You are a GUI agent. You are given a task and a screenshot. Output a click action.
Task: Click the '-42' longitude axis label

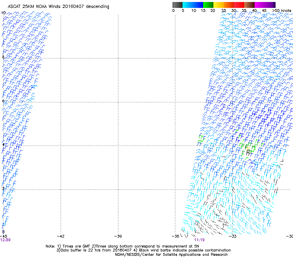tap(61, 236)
